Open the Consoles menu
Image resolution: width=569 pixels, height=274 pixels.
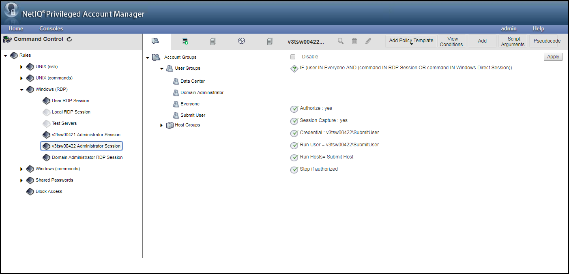(51, 29)
